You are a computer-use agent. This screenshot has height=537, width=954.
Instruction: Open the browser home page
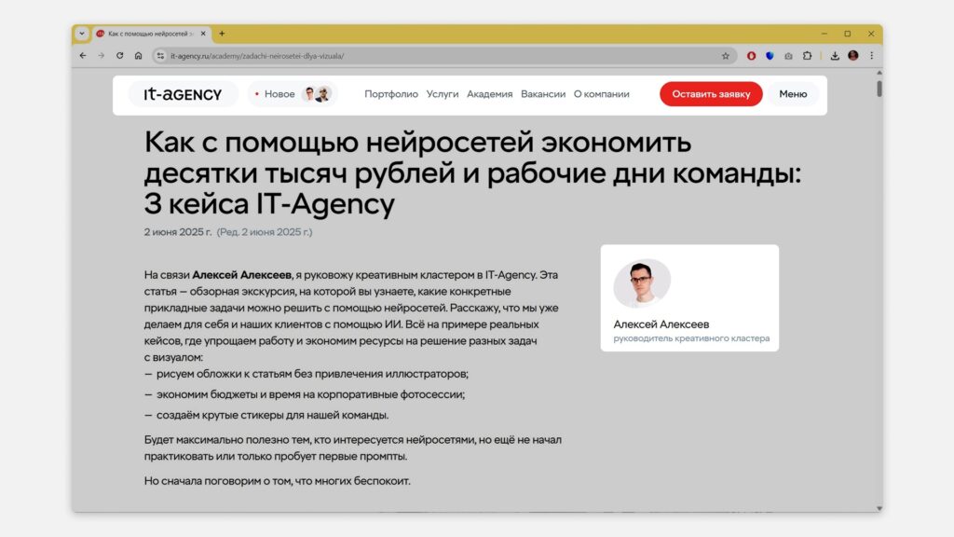(139, 55)
